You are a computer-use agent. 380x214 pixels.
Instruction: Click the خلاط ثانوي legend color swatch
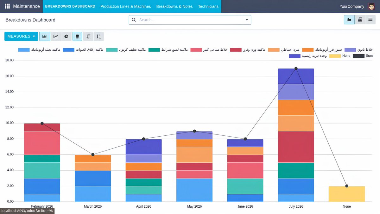350,50
